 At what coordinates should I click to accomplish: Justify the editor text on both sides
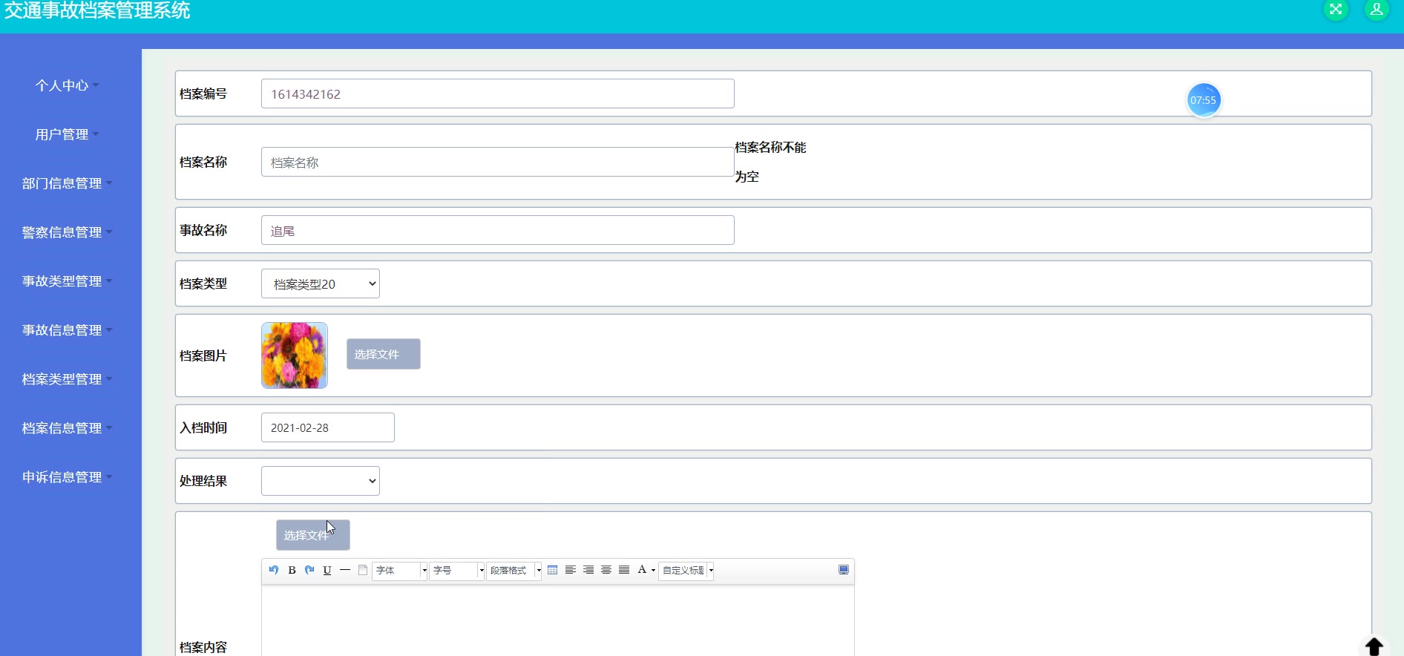tap(624, 570)
